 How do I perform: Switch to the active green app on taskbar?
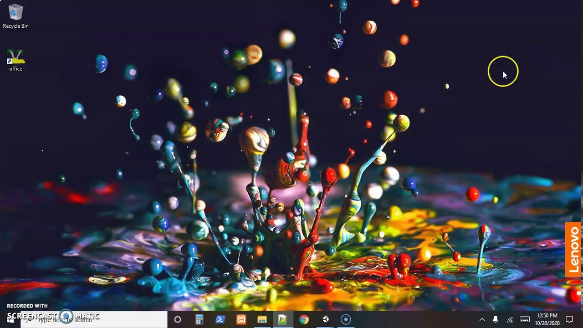coord(283,319)
